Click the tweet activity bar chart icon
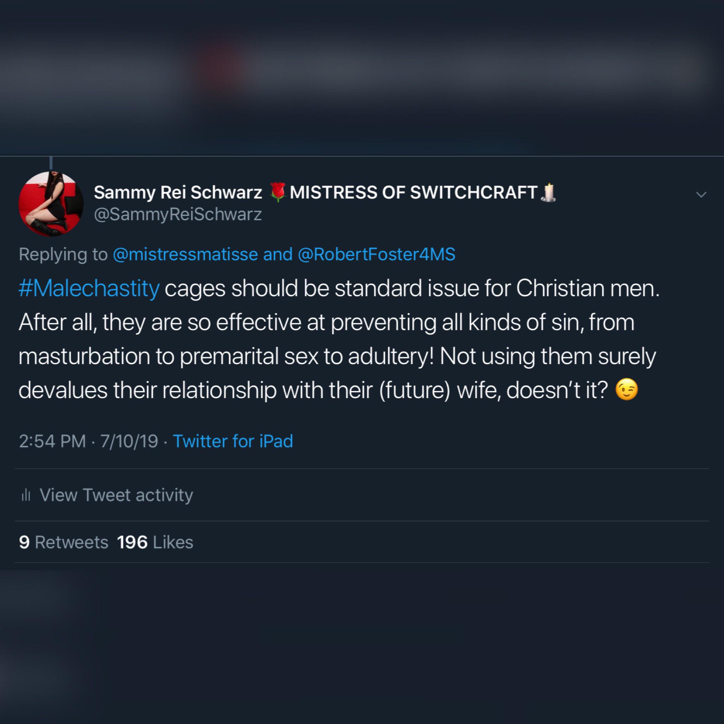724x724 pixels. point(26,495)
